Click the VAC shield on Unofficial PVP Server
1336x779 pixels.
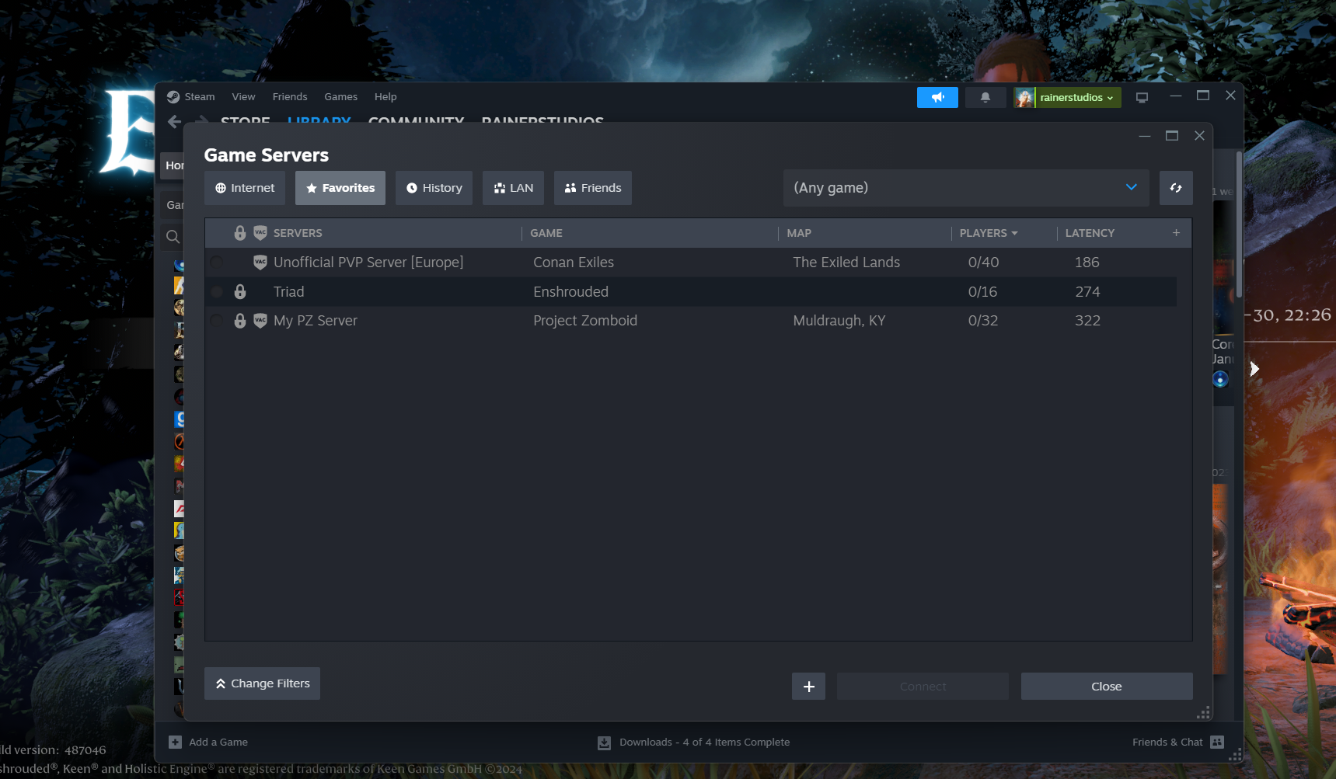(259, 263)
